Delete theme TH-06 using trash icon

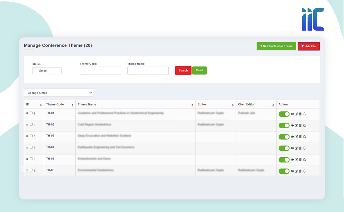pos(300,171)
